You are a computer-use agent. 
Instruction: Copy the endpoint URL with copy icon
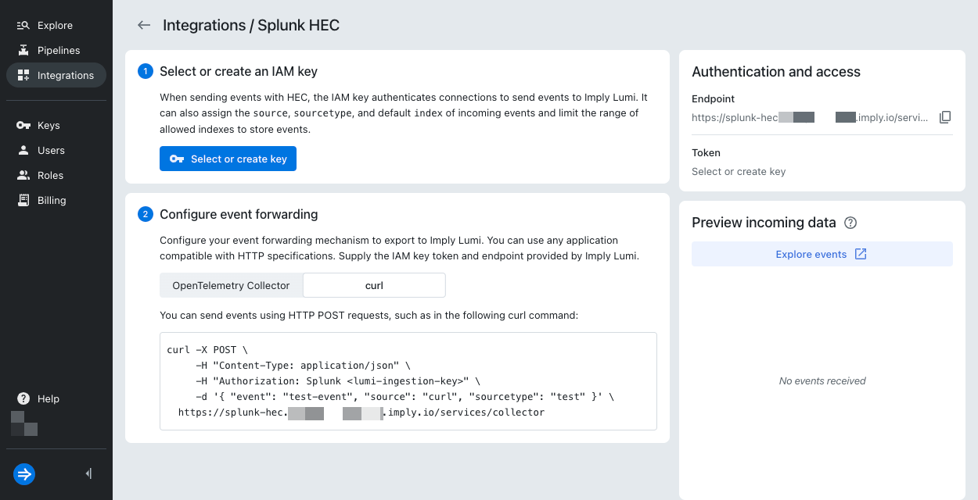pyautogui.click(x=945, y=117)
